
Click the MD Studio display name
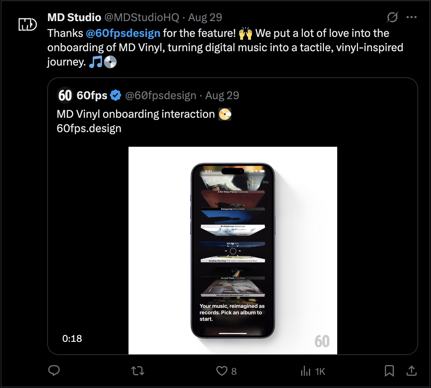(74, 17)
